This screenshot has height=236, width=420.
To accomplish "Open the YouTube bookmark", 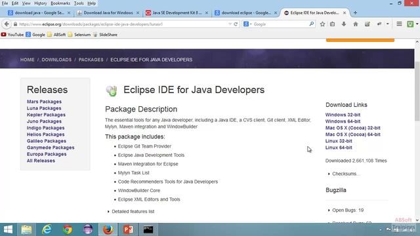I will (x=12, y=35).
